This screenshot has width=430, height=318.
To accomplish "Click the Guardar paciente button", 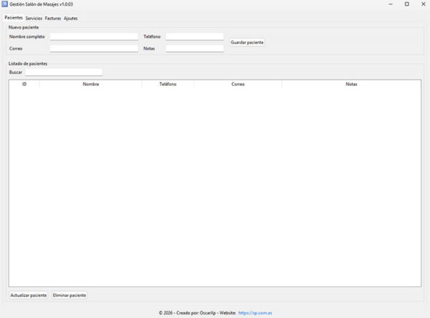I will (x=247, y=42).
